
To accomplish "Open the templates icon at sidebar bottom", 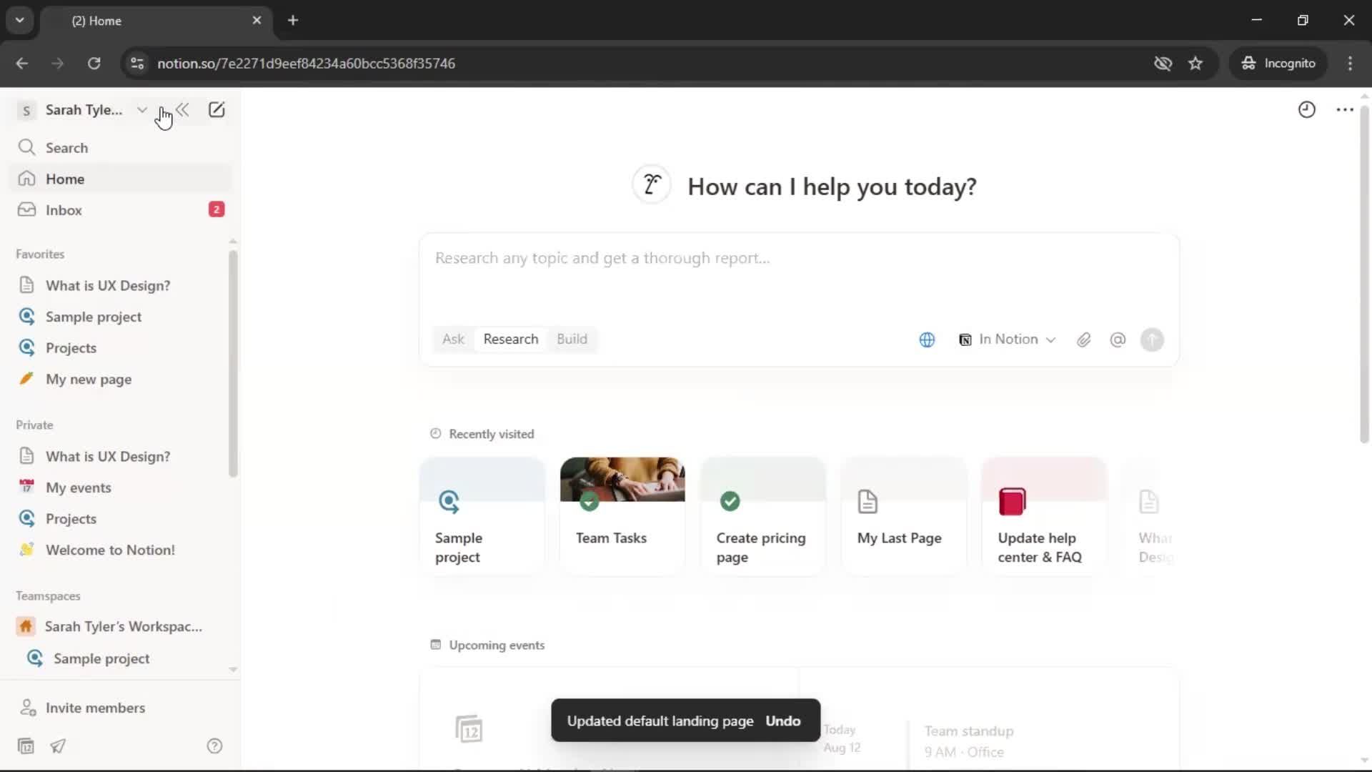I will tap(26, 746).
